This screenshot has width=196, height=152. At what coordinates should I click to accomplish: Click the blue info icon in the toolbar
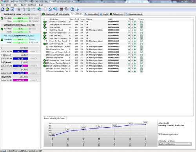point(77,9)
